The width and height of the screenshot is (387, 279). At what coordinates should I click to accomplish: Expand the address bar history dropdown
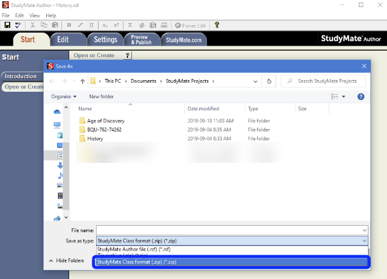pos(256,81)
